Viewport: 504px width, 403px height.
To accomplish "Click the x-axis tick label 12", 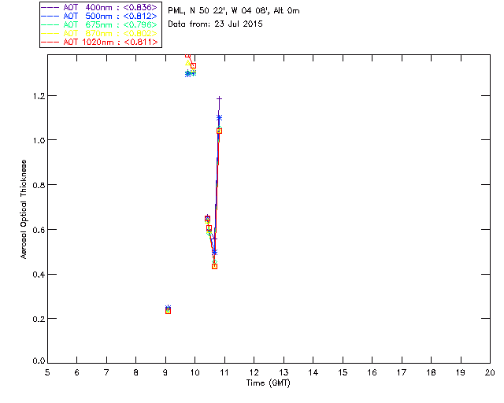I will (x=254, y=372).
